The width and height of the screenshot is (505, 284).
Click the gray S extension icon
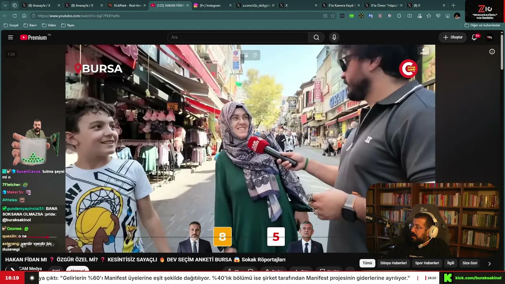coord(380,16)
